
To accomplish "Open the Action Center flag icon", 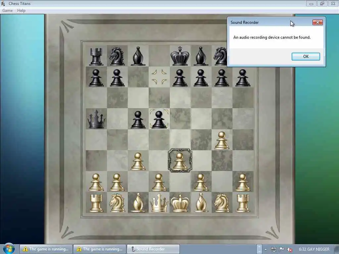I will 282,249.
